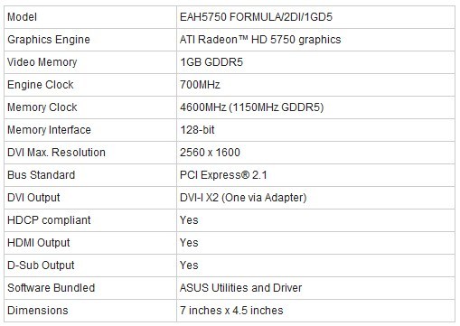Select the 700MHz engine clock value

pyautogui.click(x=200, y=85)
